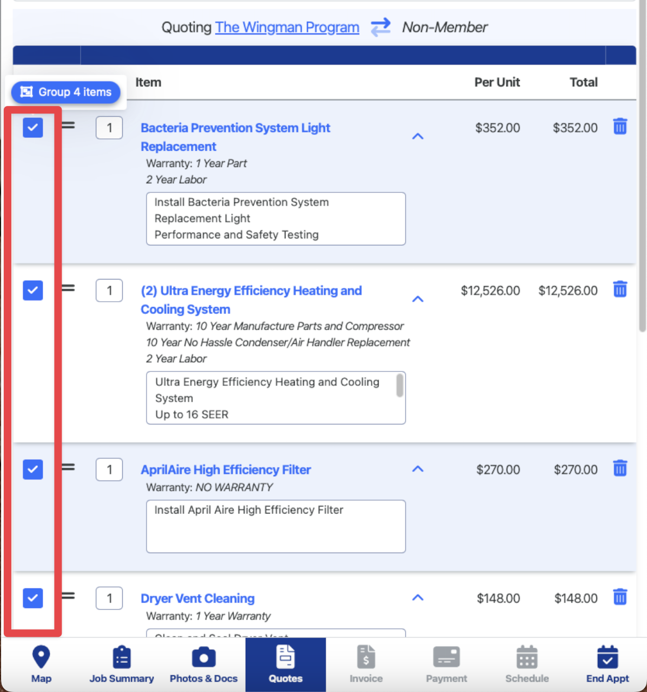Open the Payment tab
This screenshot has width=647, height=692.
point(446,664)
